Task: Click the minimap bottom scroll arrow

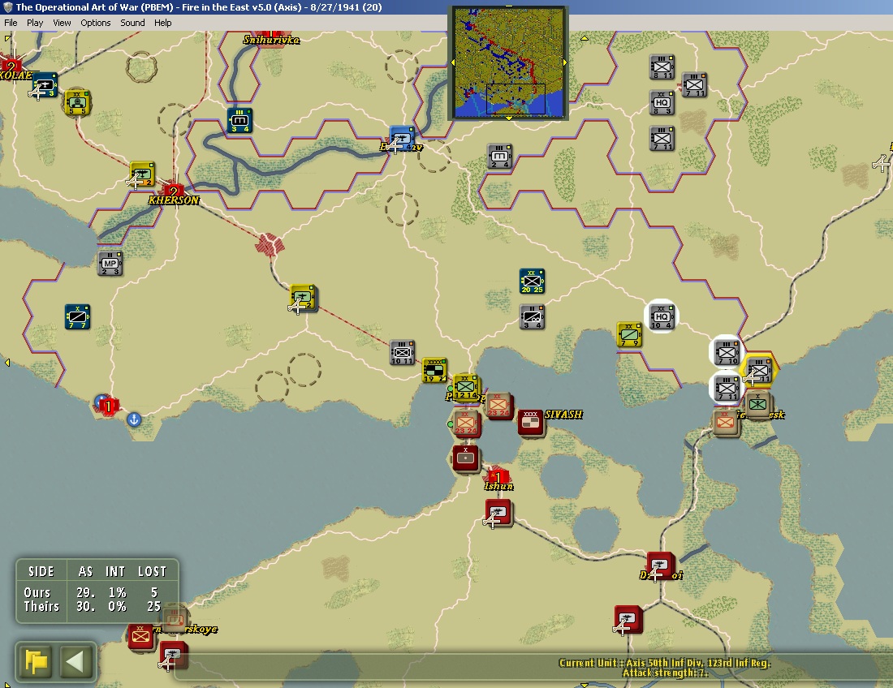Action: point(508,118)
